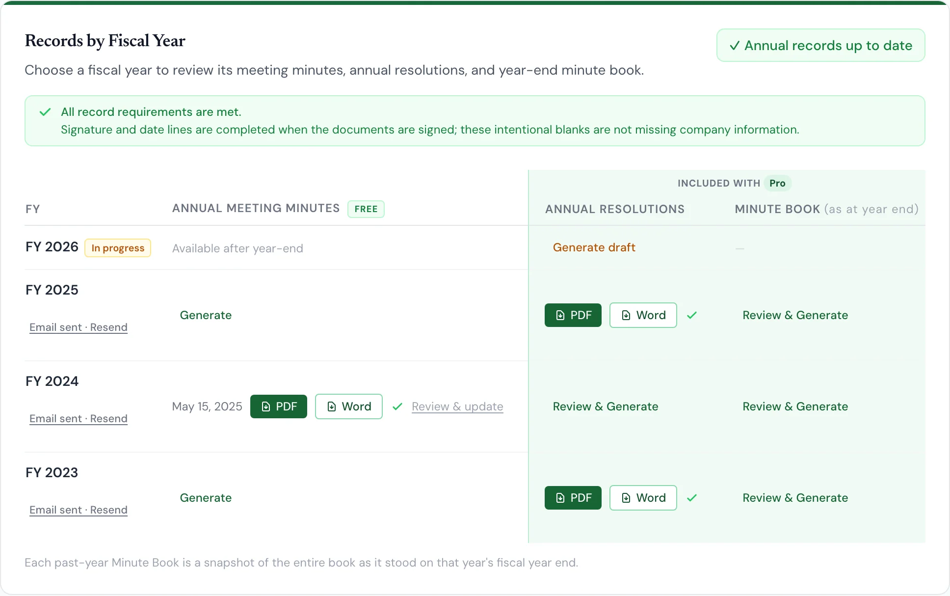Click the Annual Meeting Minutes column header
The width and height of the screenshot is (950, 596).
pyautogui.click(x=256, y=208)
